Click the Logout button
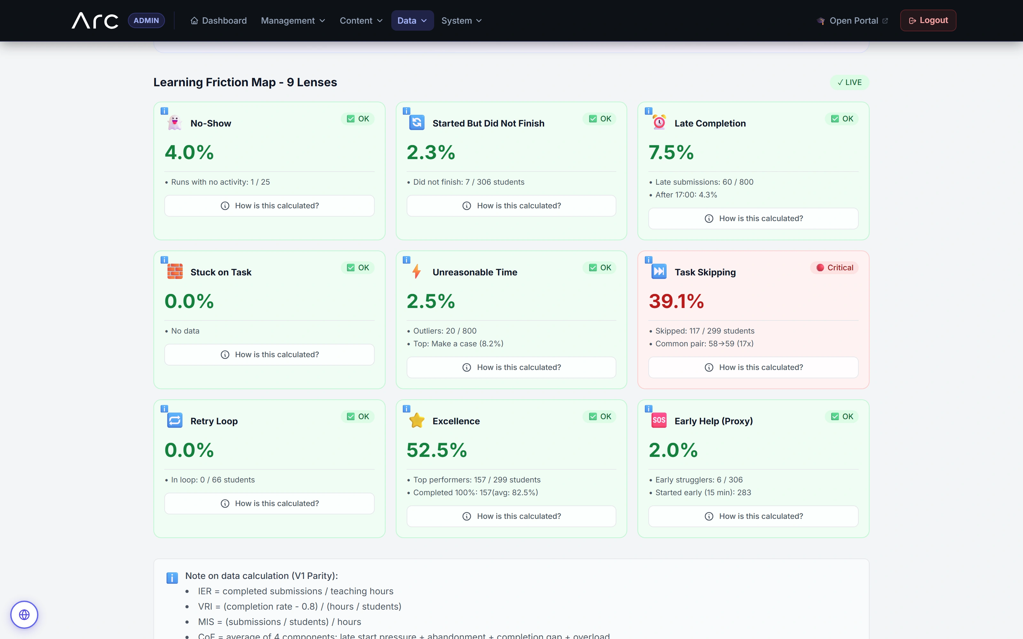Viewport: 1023px width, 639px height. point(928,20)
